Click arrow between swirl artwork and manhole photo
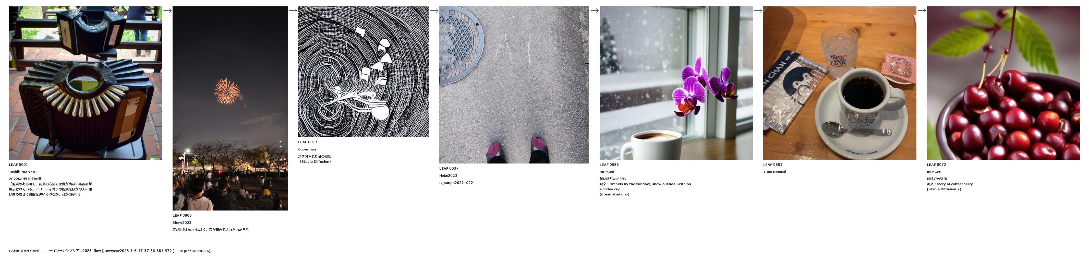This screenshot has width=1089, height=257. (x=434, y=10)
